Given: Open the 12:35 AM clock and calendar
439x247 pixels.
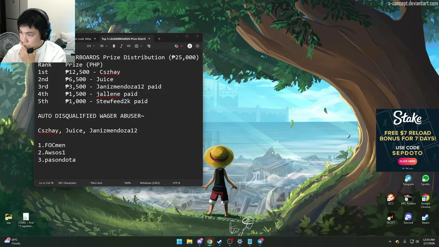Looking at the screenshot, I should click(429, 242).
